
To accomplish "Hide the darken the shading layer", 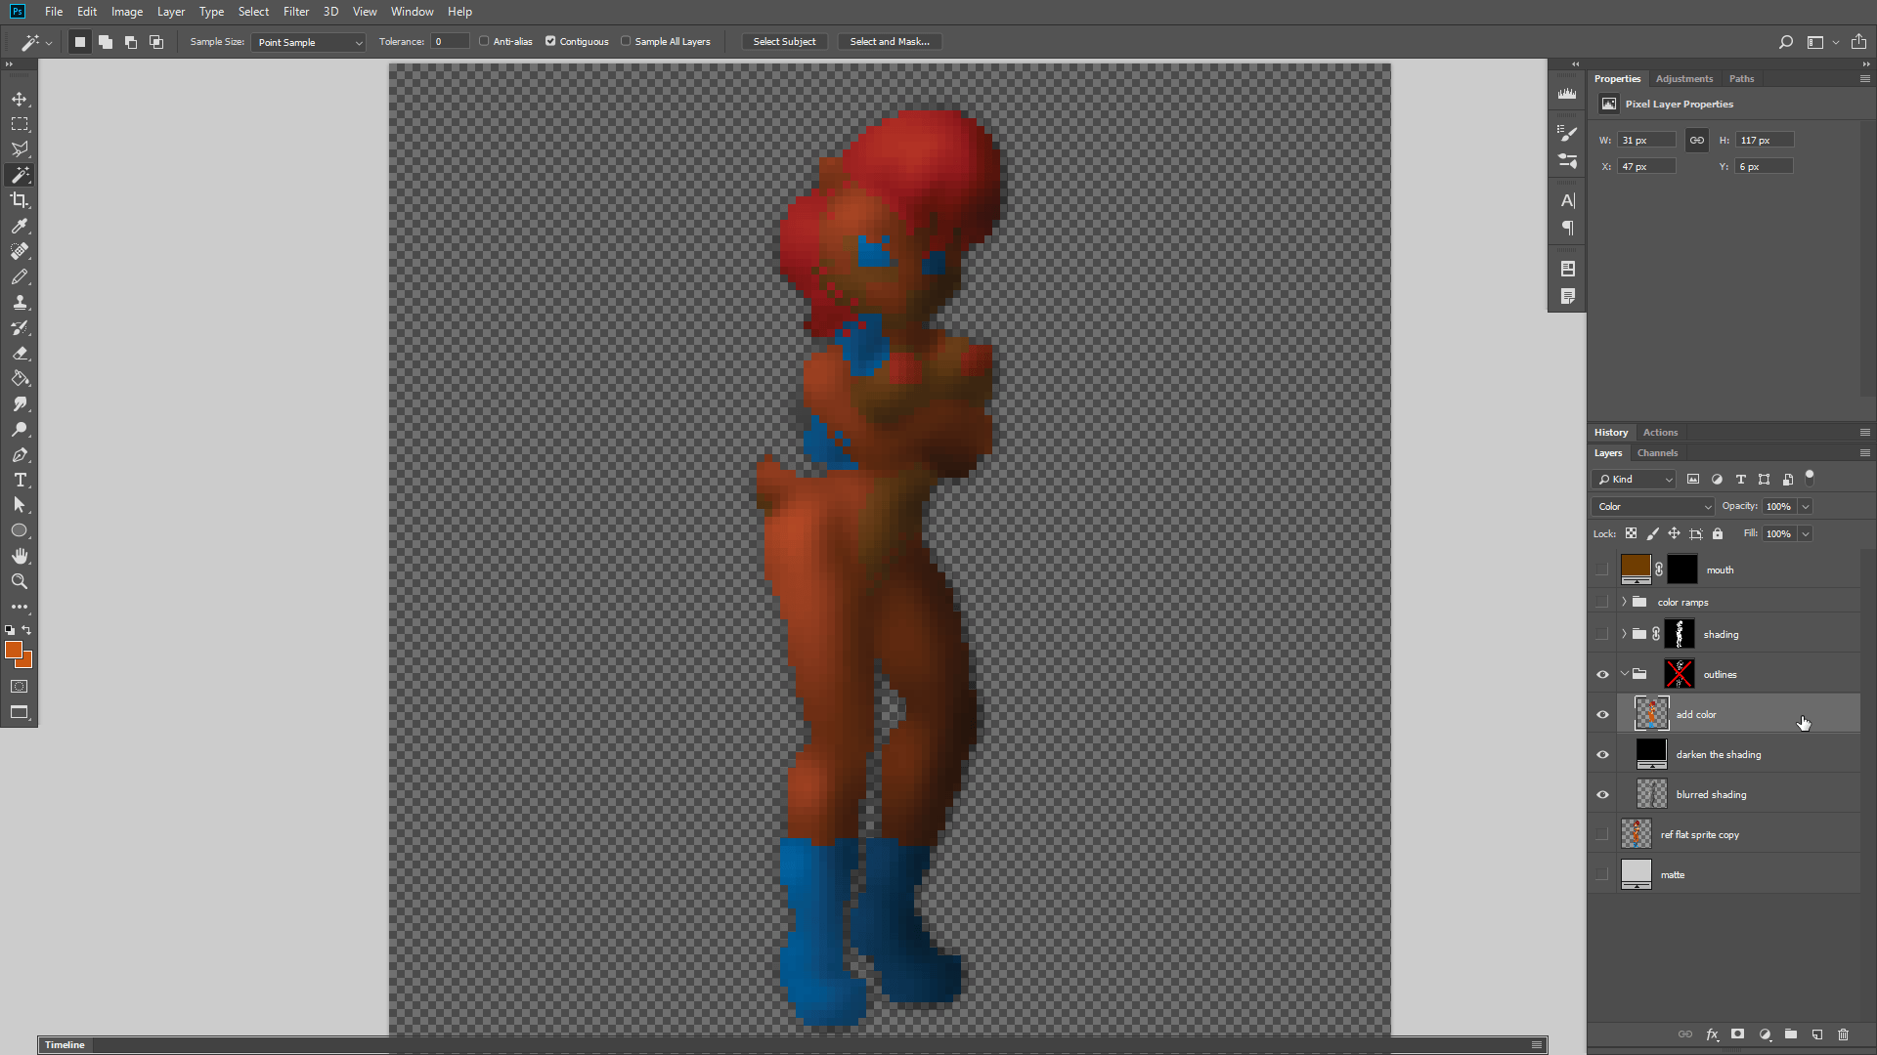I will tap(1602, 754).
